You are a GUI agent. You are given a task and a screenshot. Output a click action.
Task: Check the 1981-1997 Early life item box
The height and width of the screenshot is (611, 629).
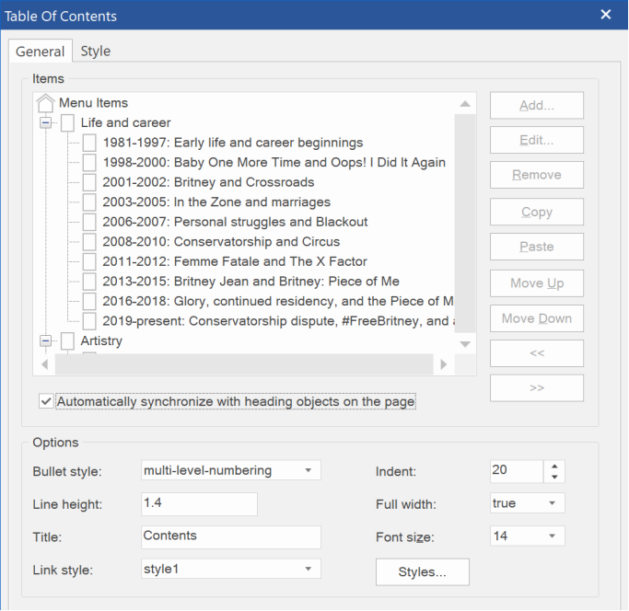[x=89, y=143]
